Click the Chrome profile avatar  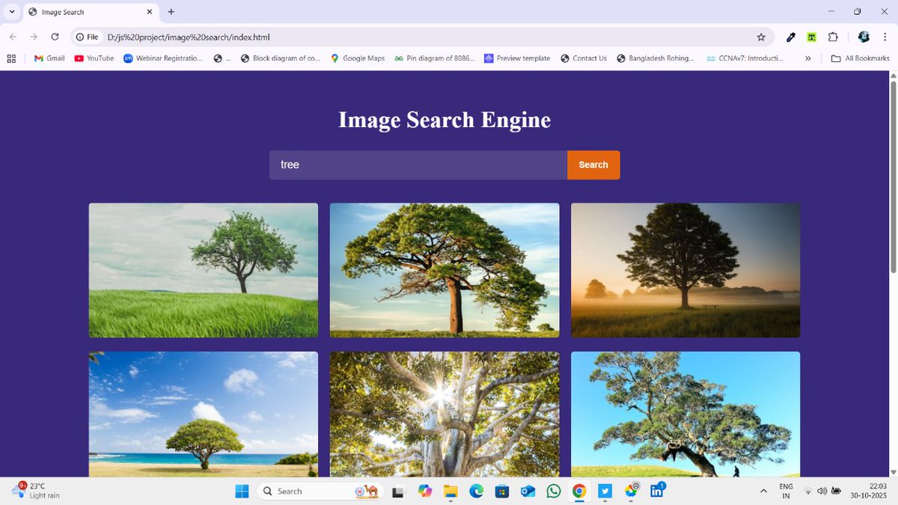pyautogui.click(x=864, y=36)
